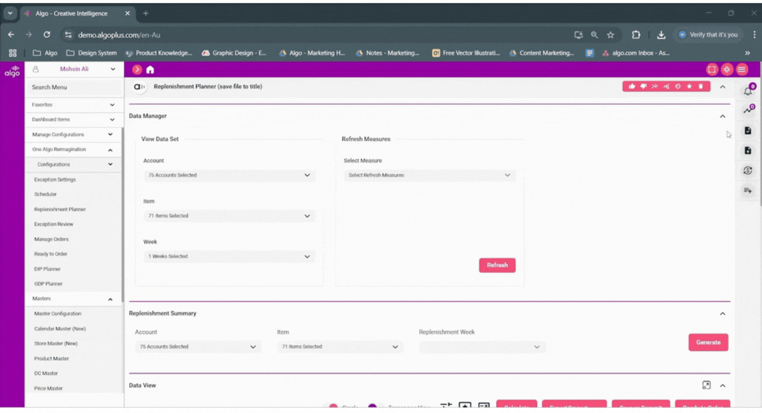Click the document with checkmark icon
Image resolution: width=762 pixels, height=413 pixels.
tap(748, 130)
